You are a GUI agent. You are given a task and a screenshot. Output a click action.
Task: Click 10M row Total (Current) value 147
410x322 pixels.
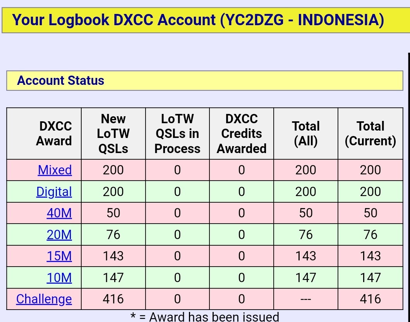coord(370,277)
